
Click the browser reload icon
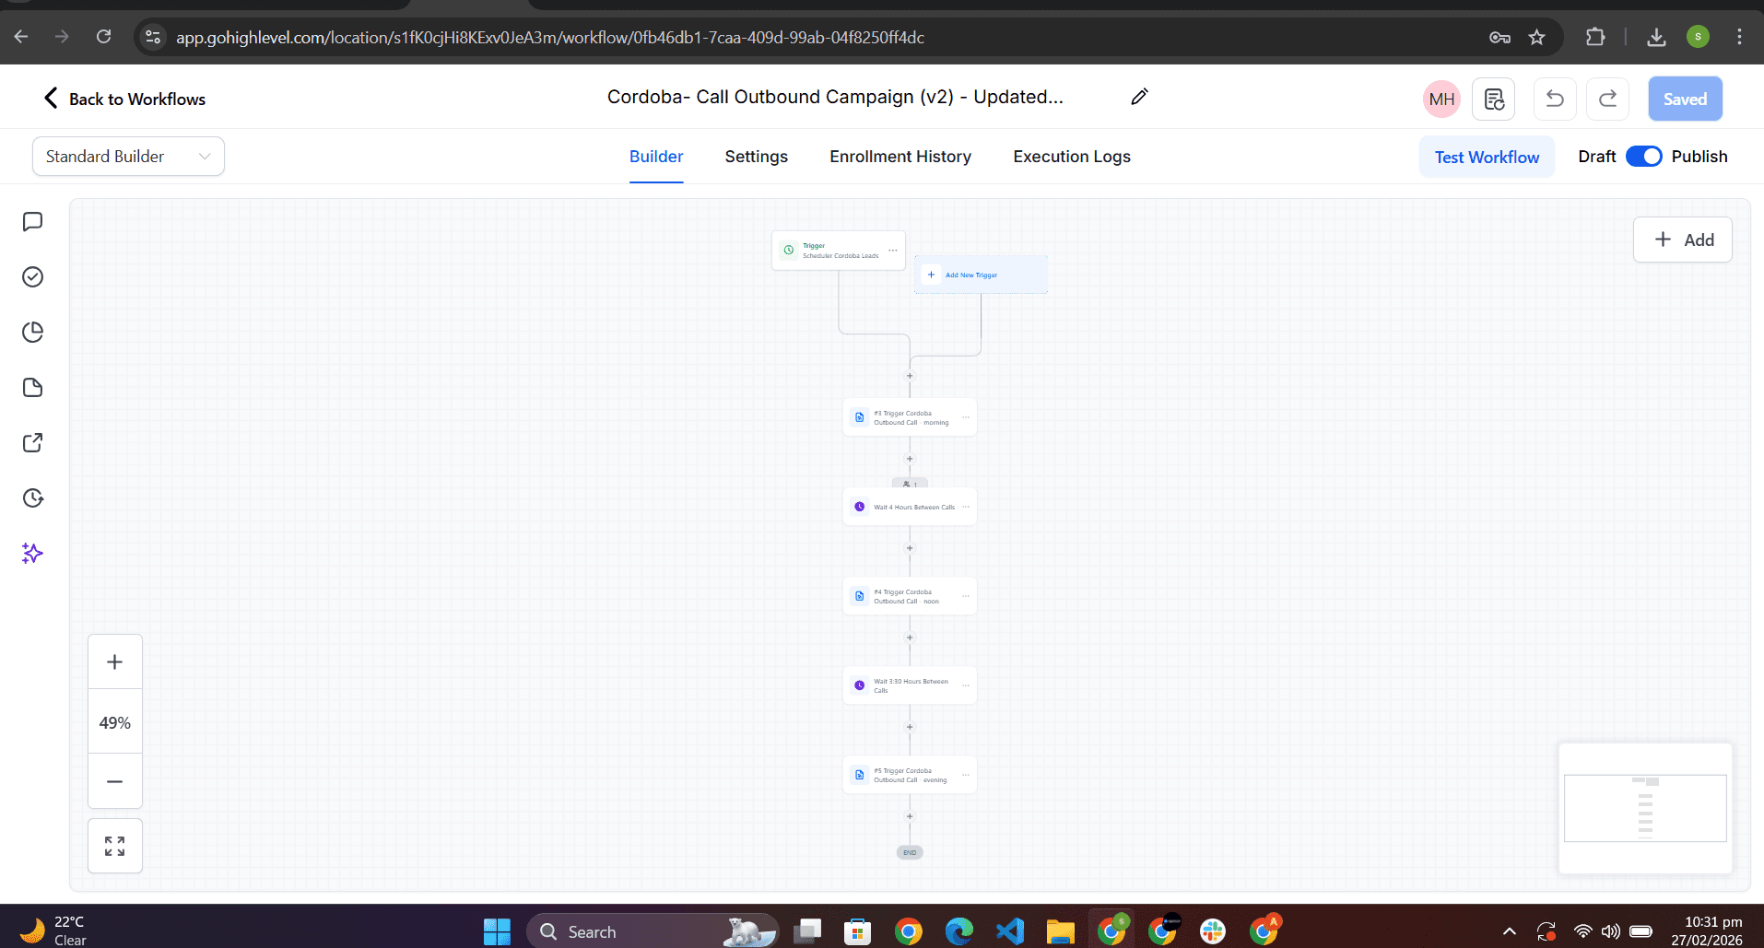coord(104,37)
